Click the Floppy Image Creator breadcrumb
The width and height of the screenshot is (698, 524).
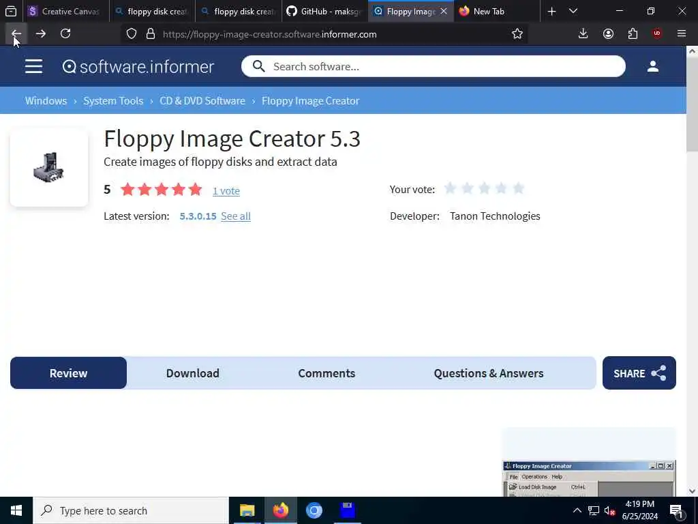pos(310,101)
